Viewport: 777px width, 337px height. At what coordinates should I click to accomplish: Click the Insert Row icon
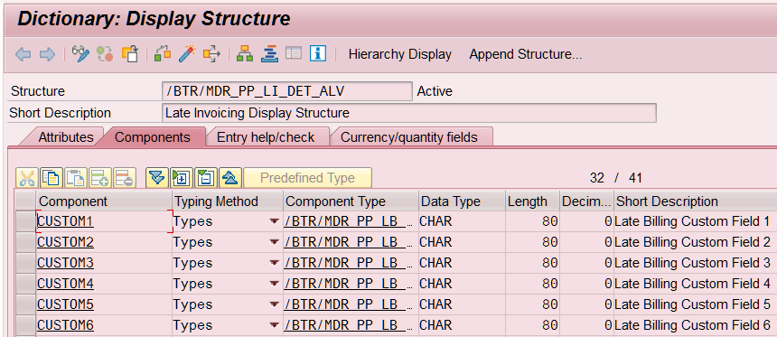100,178
